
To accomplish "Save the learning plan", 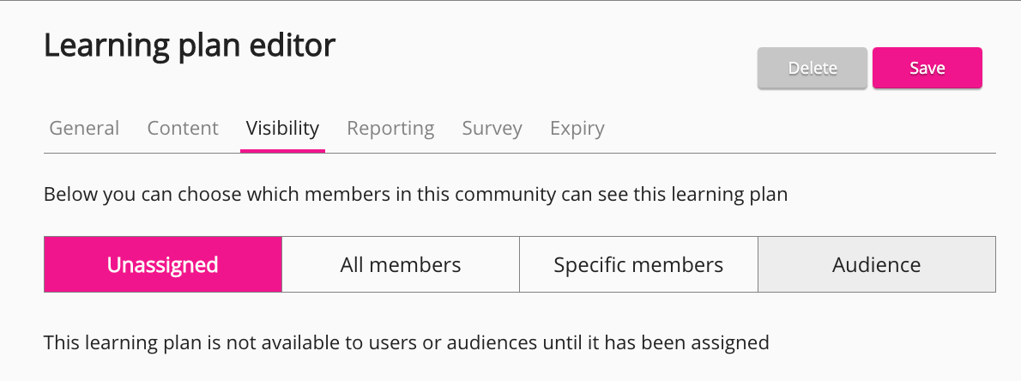I will click(927, 69).
